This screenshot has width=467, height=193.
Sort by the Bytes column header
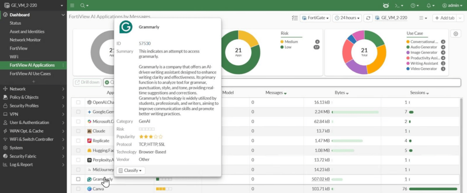coord(342,93)
